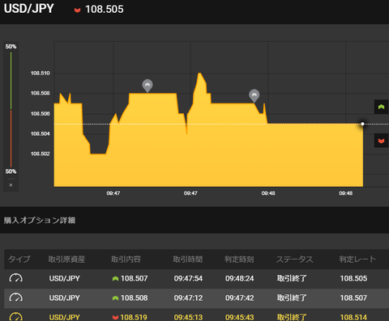Click the lower 50% sentiment label
Image resolution: width=389 pixels, height=321 pixels.
pos(11,171)
